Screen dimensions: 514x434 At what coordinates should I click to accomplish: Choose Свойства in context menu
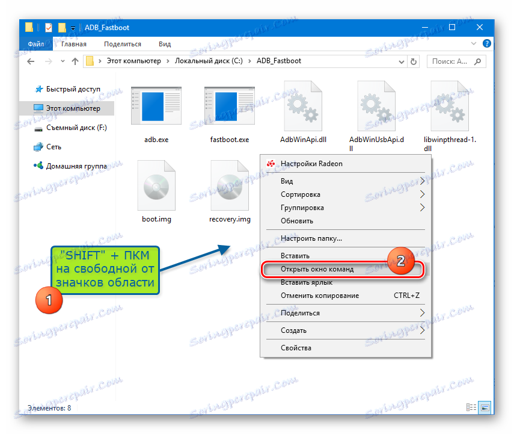point(346,348)
